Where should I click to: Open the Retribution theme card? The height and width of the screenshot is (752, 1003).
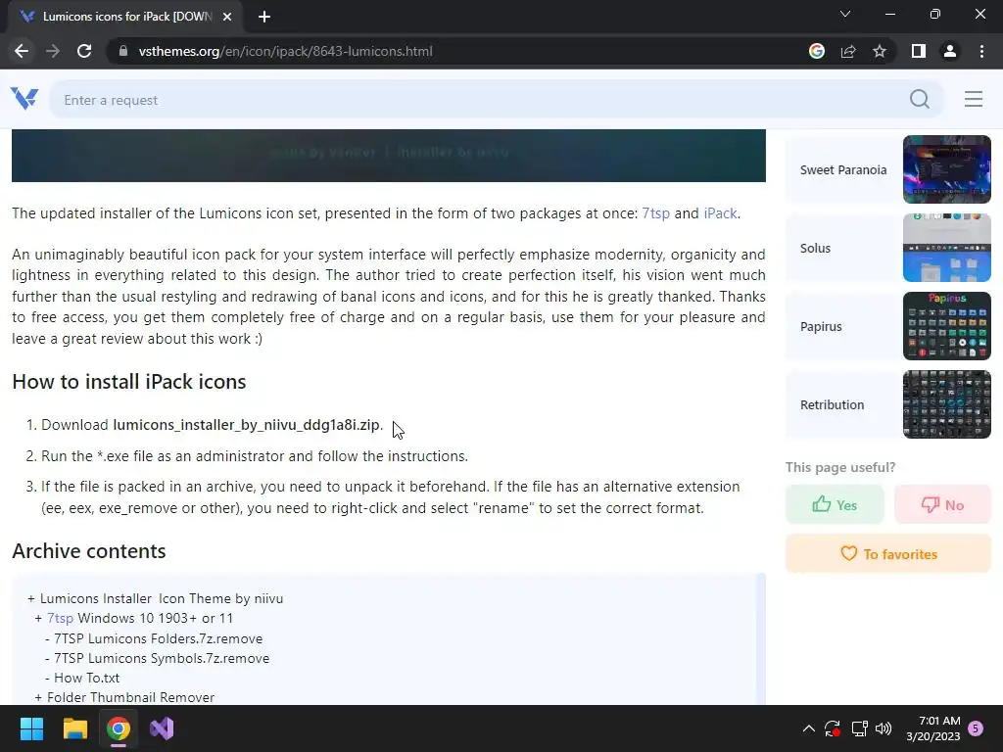(887, 404)
